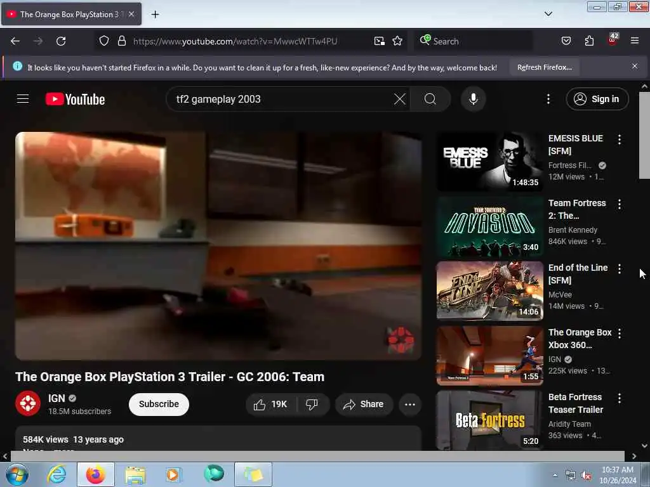Open File Explorer from the taskbar
Viewport: 650px width, 487px height.
pos(135,474)
